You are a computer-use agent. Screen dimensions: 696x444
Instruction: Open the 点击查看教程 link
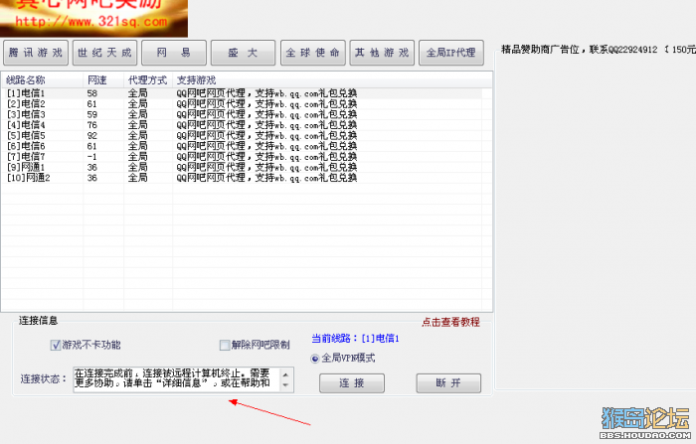[450, 322]
